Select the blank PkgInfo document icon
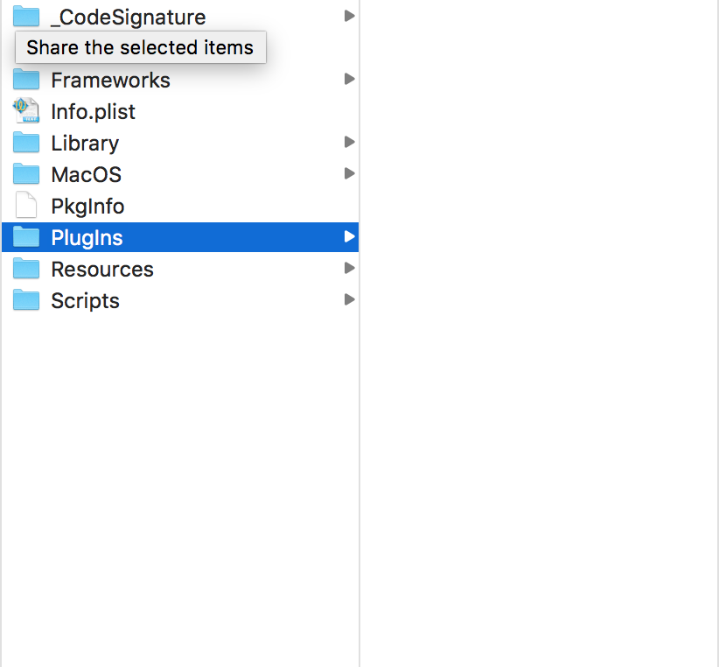719x667 pixels. tap(26, 206)
